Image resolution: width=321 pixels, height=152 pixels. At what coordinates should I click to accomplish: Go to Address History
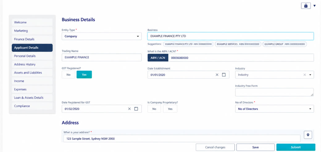(x=32, y=64)
